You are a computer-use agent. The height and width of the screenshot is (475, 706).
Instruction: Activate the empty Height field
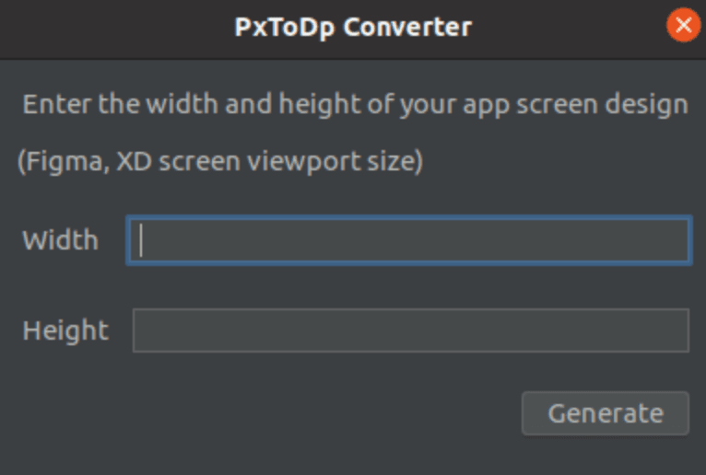point(411,330)
